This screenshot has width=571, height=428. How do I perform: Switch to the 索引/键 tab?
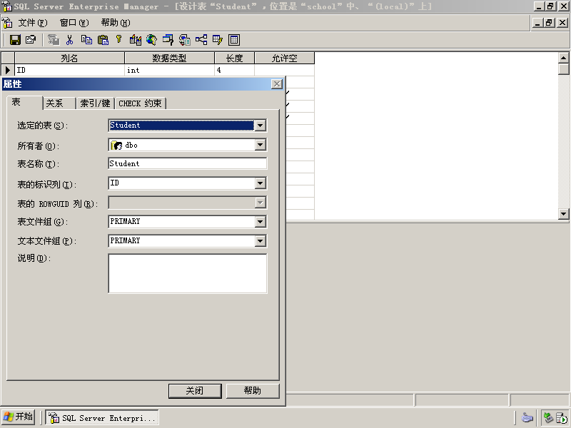(x=96, y=103)
